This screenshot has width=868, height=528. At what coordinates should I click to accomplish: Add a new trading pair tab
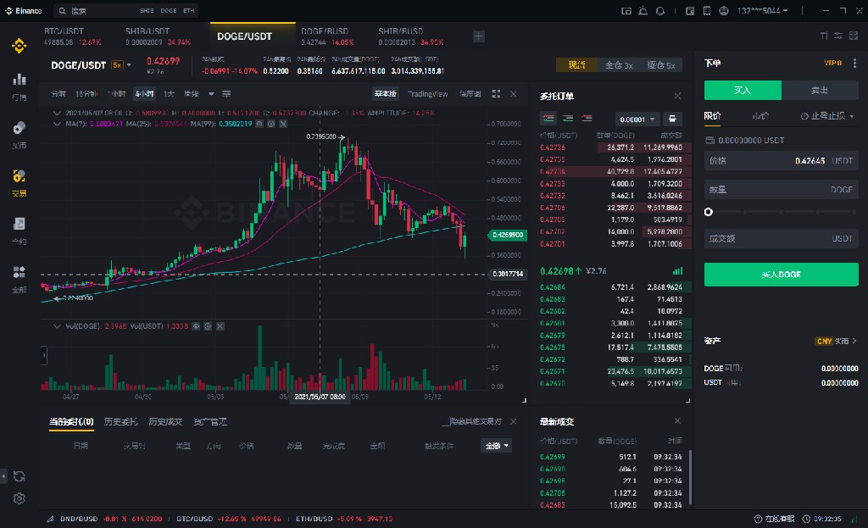tap(479, 36)
